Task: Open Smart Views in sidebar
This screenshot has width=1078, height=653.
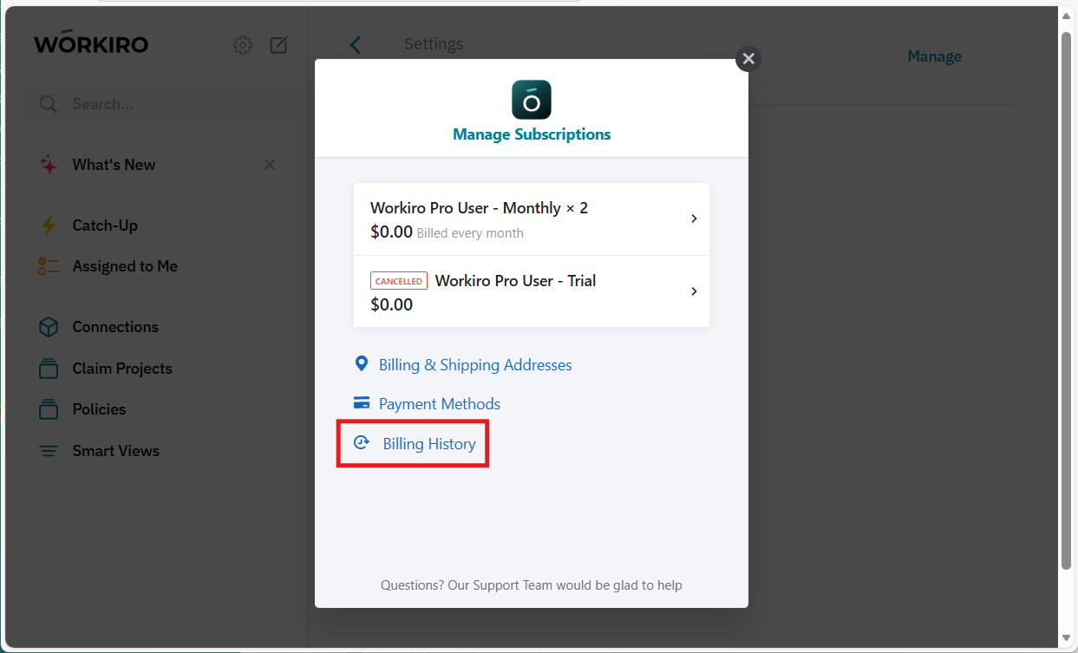Action: tap(115, 451)
